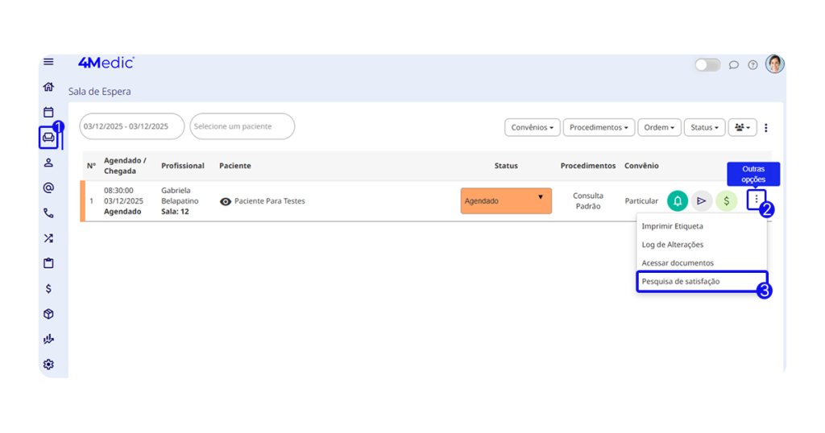The width and height of the screenshot is (825, 433).
Task: Open the Agendado status dropdown
Action: coord(506,201)
